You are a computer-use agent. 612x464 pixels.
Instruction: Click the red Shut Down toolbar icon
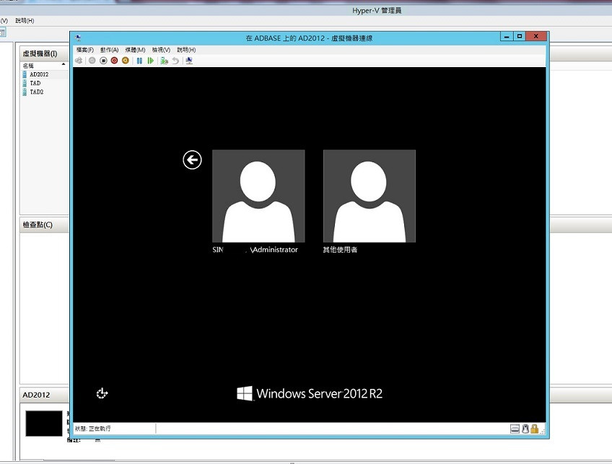tap(114, 61)
